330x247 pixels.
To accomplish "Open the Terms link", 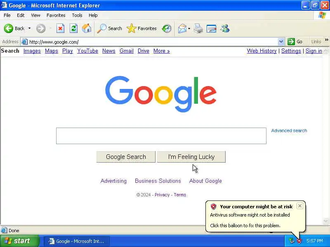I will 180,195.
